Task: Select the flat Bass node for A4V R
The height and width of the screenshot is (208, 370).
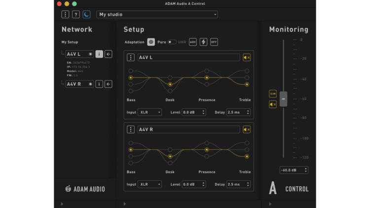Action: tap(131, 150)
